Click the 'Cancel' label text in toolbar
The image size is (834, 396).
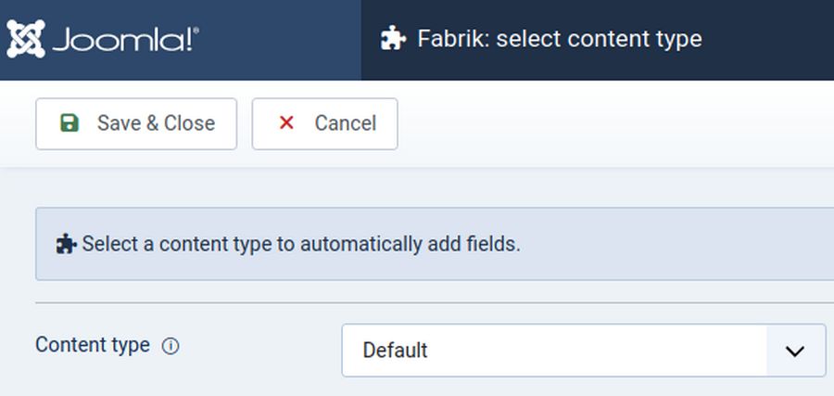[x=345, y=123]
